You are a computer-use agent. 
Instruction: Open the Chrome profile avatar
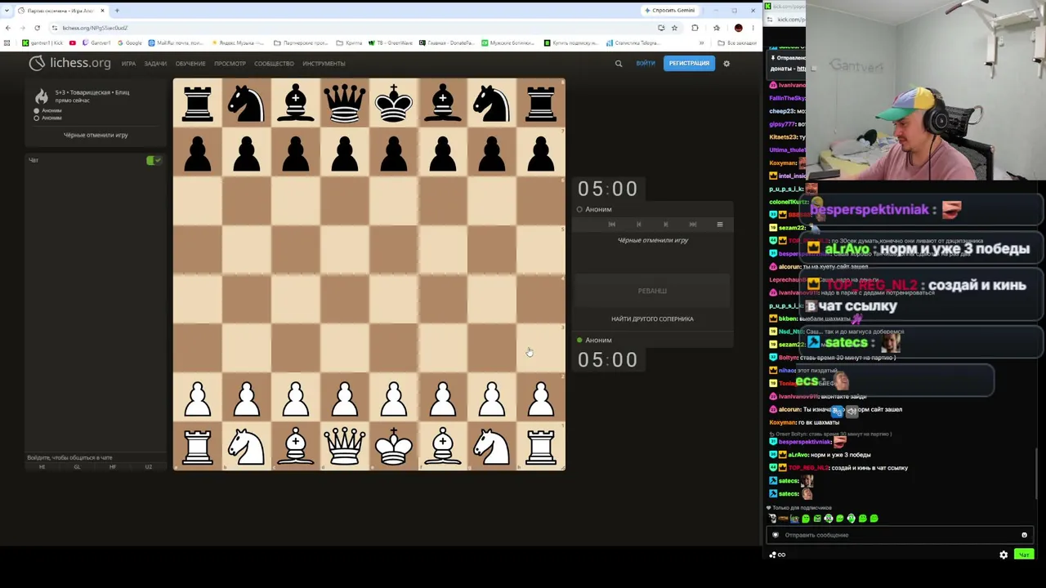click(739, 28)
